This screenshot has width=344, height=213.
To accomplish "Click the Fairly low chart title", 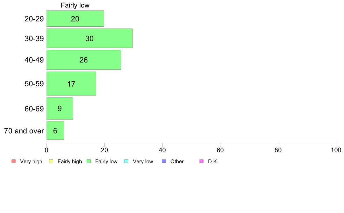I will pos(75,5).
